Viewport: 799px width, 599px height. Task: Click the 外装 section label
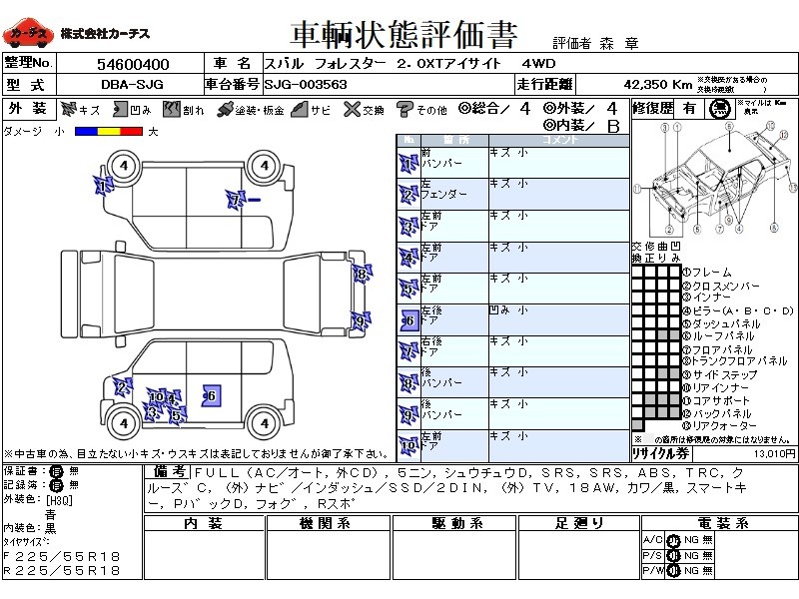[29, 109]
